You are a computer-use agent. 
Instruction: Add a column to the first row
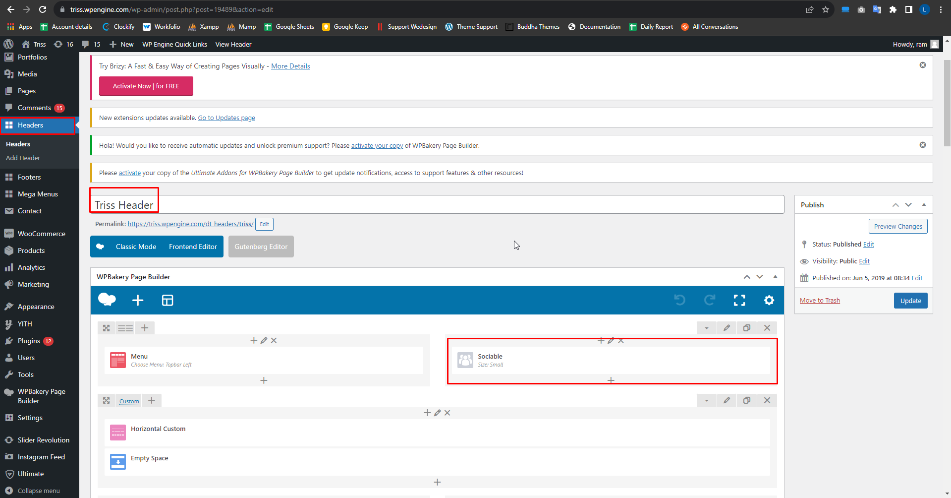tap(145, 328)
